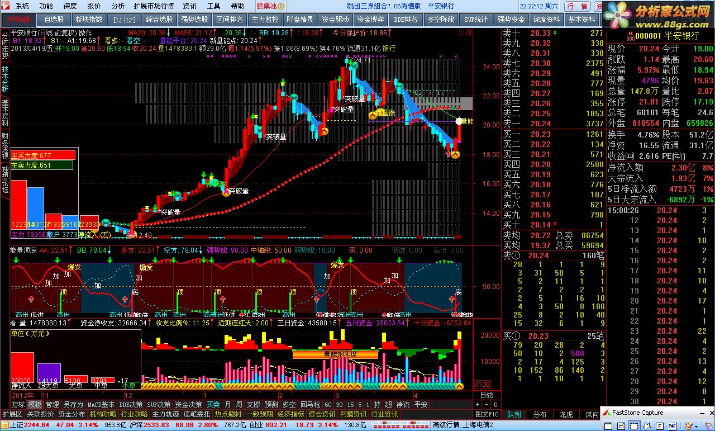Open the 热点题材 link

(228, 414)
